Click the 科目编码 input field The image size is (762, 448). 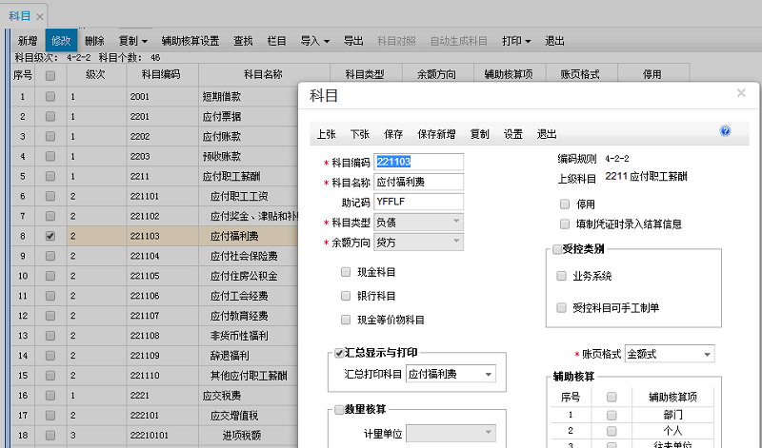[x=418, y=162]
